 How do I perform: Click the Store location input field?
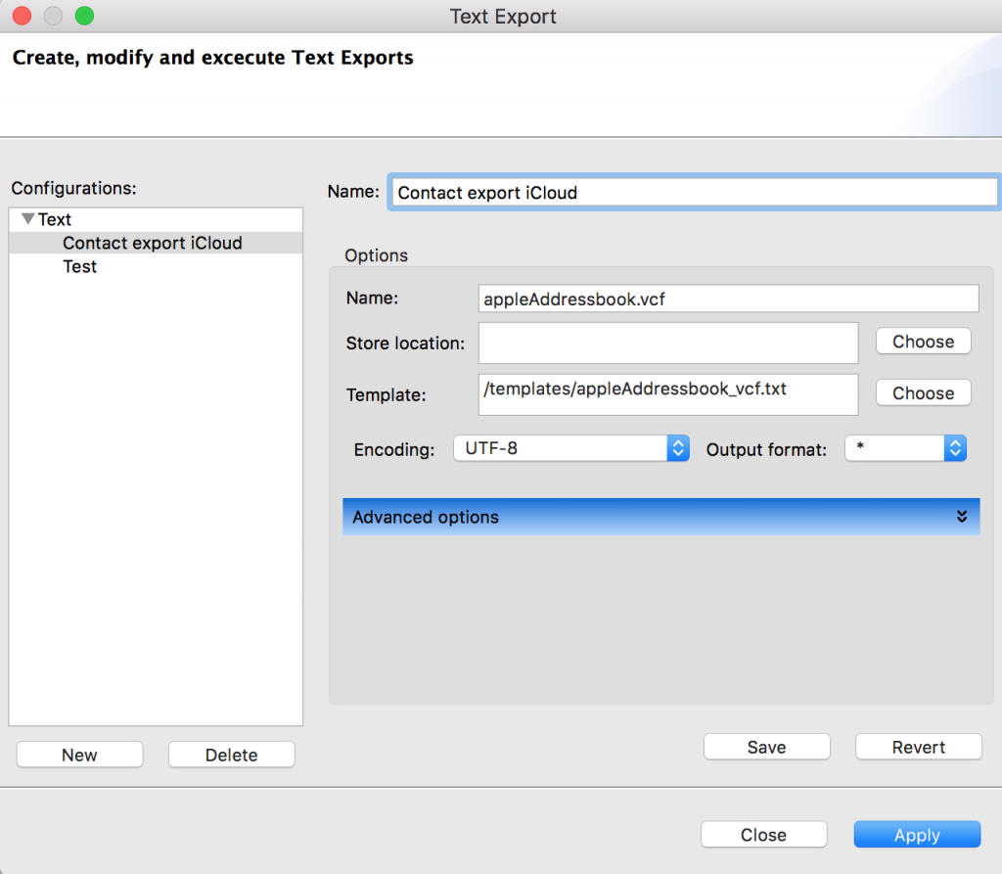pos(668,343)
